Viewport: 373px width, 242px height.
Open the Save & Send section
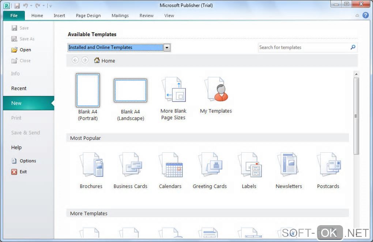pyautogui.click(x=26, y=133)
